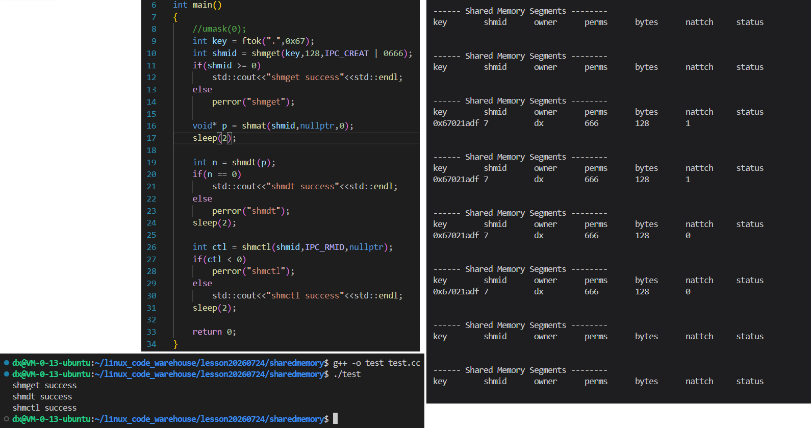Click the 'IPC_RMID' constant
This screenshot has height=428, width=811.
click(x=324, y=247)
